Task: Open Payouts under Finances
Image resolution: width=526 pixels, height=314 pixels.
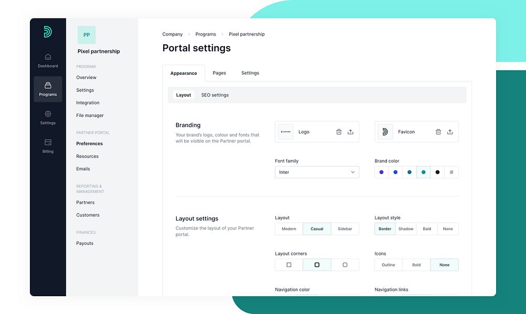Action: click(x=85, y=243)
